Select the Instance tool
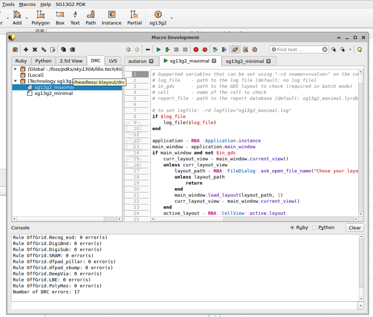The height and width of the screenshot is (317, 373). tap(112, 18)
